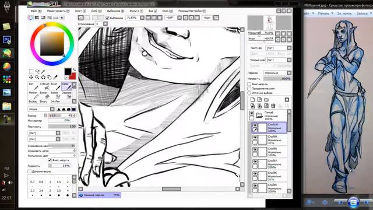Click the volume speaker tray icon
The image size is (373, 210).
pyautogui.click(x=10, y=183)
